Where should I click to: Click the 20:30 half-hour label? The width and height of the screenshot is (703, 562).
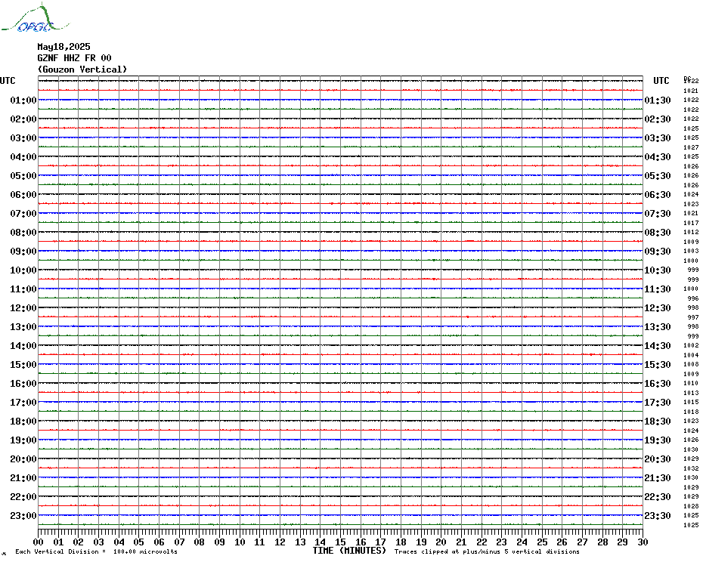[x=658, y=459]
